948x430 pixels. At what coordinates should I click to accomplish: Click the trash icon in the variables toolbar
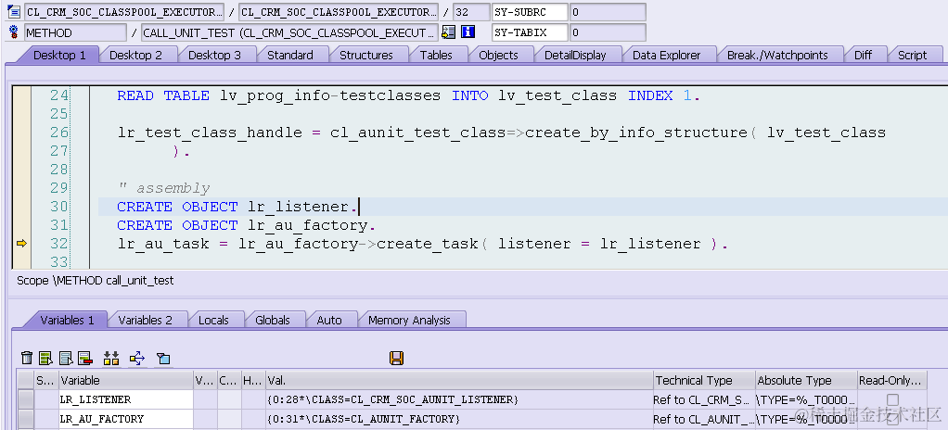tap(27, 358)
